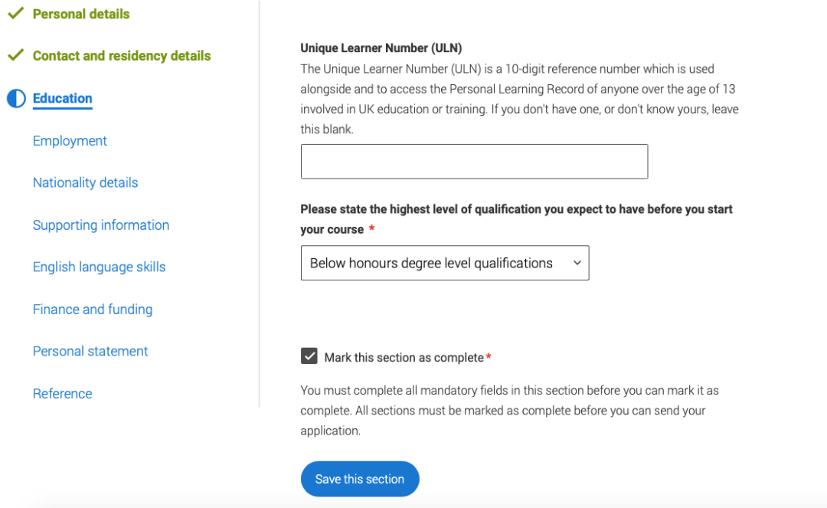The width and height of the screenshot is (827, 508).
Task: Navigate to the Employment section
Action: [x=70, y=141]
